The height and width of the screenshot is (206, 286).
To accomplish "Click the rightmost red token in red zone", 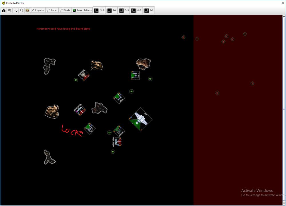I will pos(252,83).
